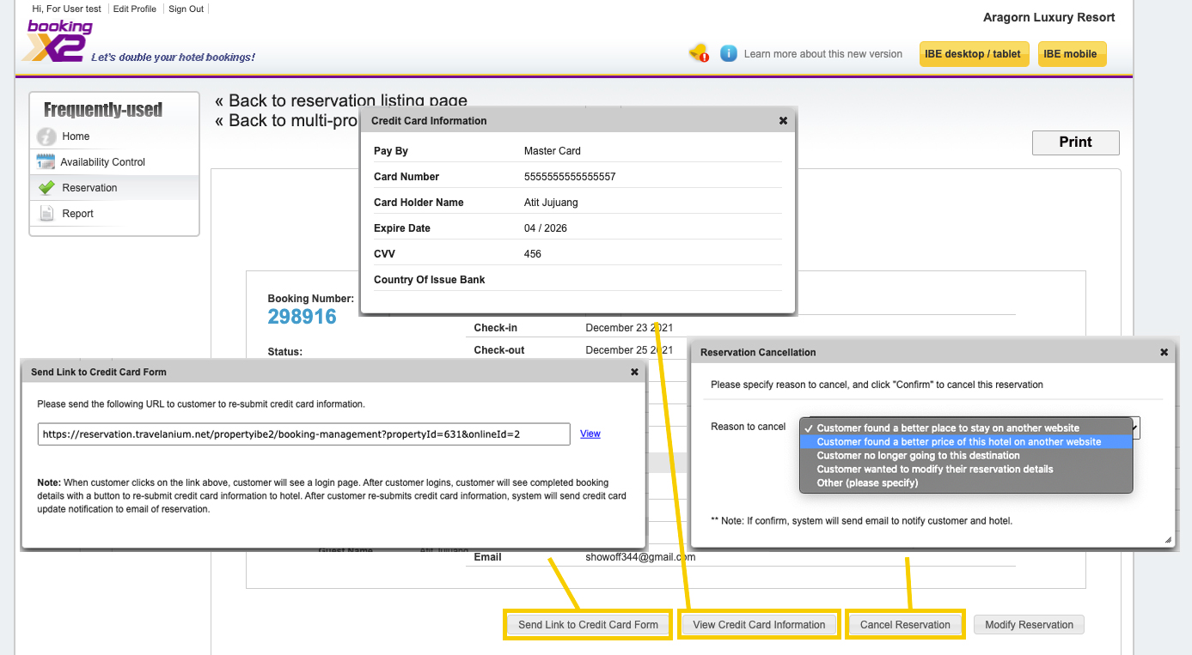Click the Home icon in sidebar

point(46,136)
